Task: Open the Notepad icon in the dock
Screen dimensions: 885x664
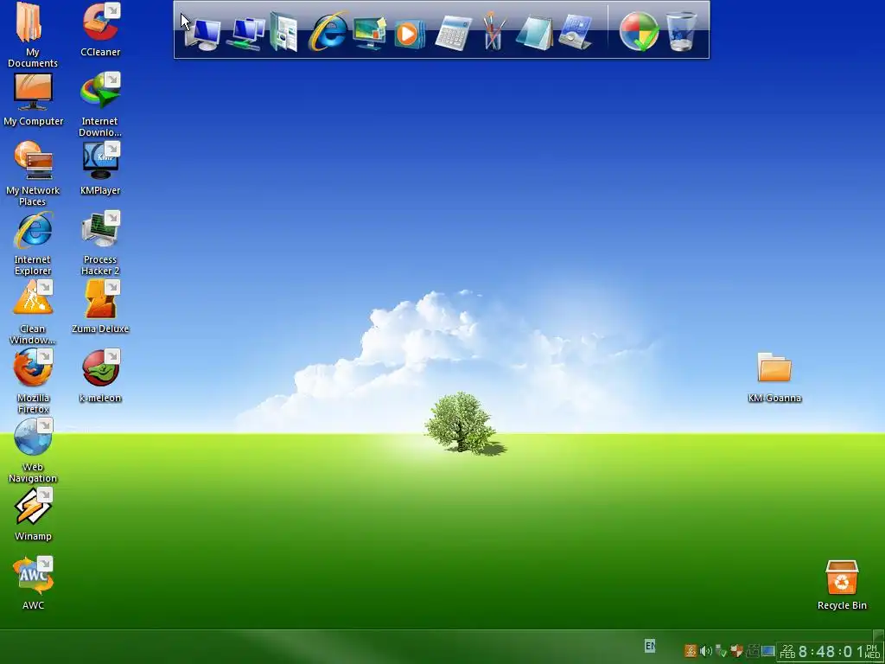Action: (534, 33)
